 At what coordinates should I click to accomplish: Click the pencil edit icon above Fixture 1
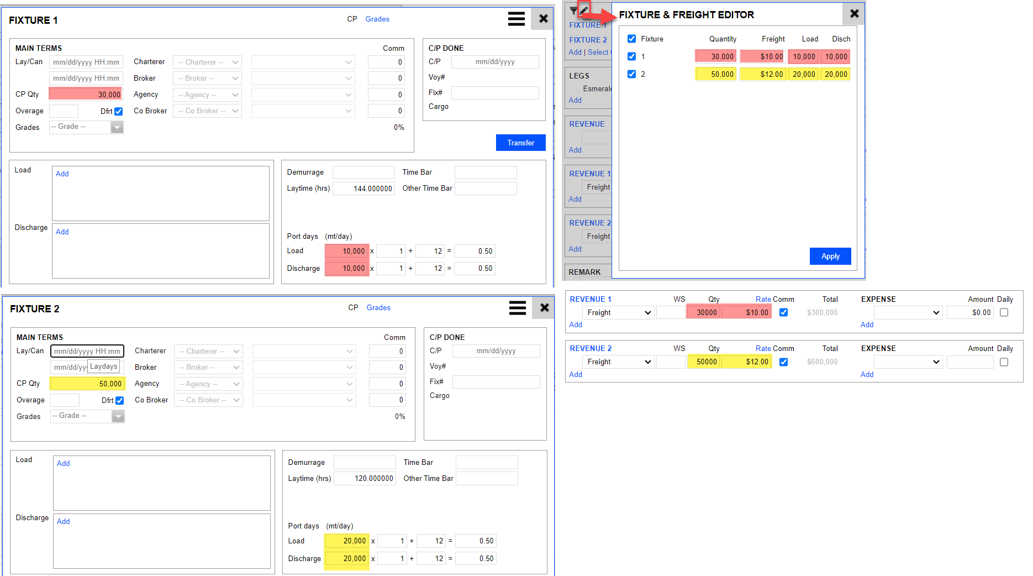coord(584,9)
